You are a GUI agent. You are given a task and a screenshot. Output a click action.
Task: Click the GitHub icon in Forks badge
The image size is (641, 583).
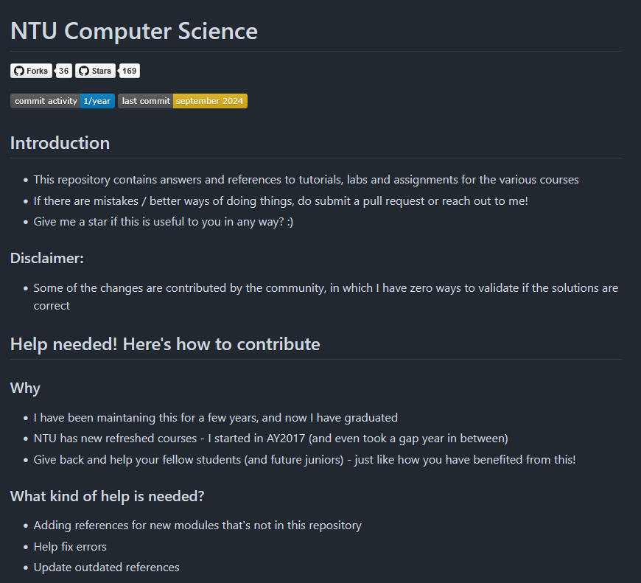[x=19, y=71]
